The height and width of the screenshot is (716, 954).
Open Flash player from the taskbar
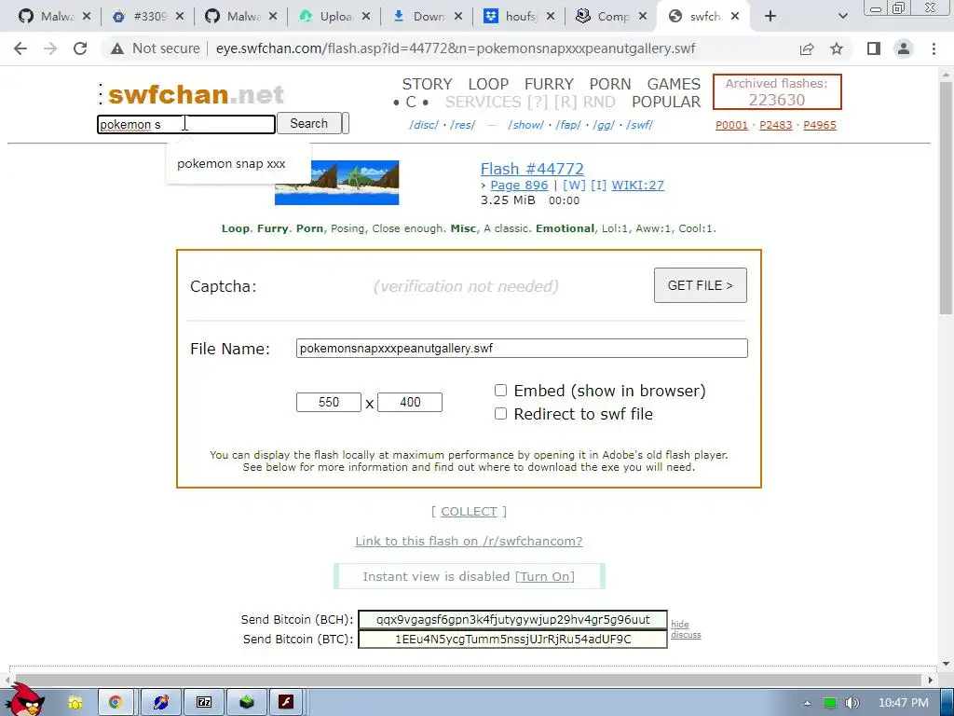[x=286, y=702]
